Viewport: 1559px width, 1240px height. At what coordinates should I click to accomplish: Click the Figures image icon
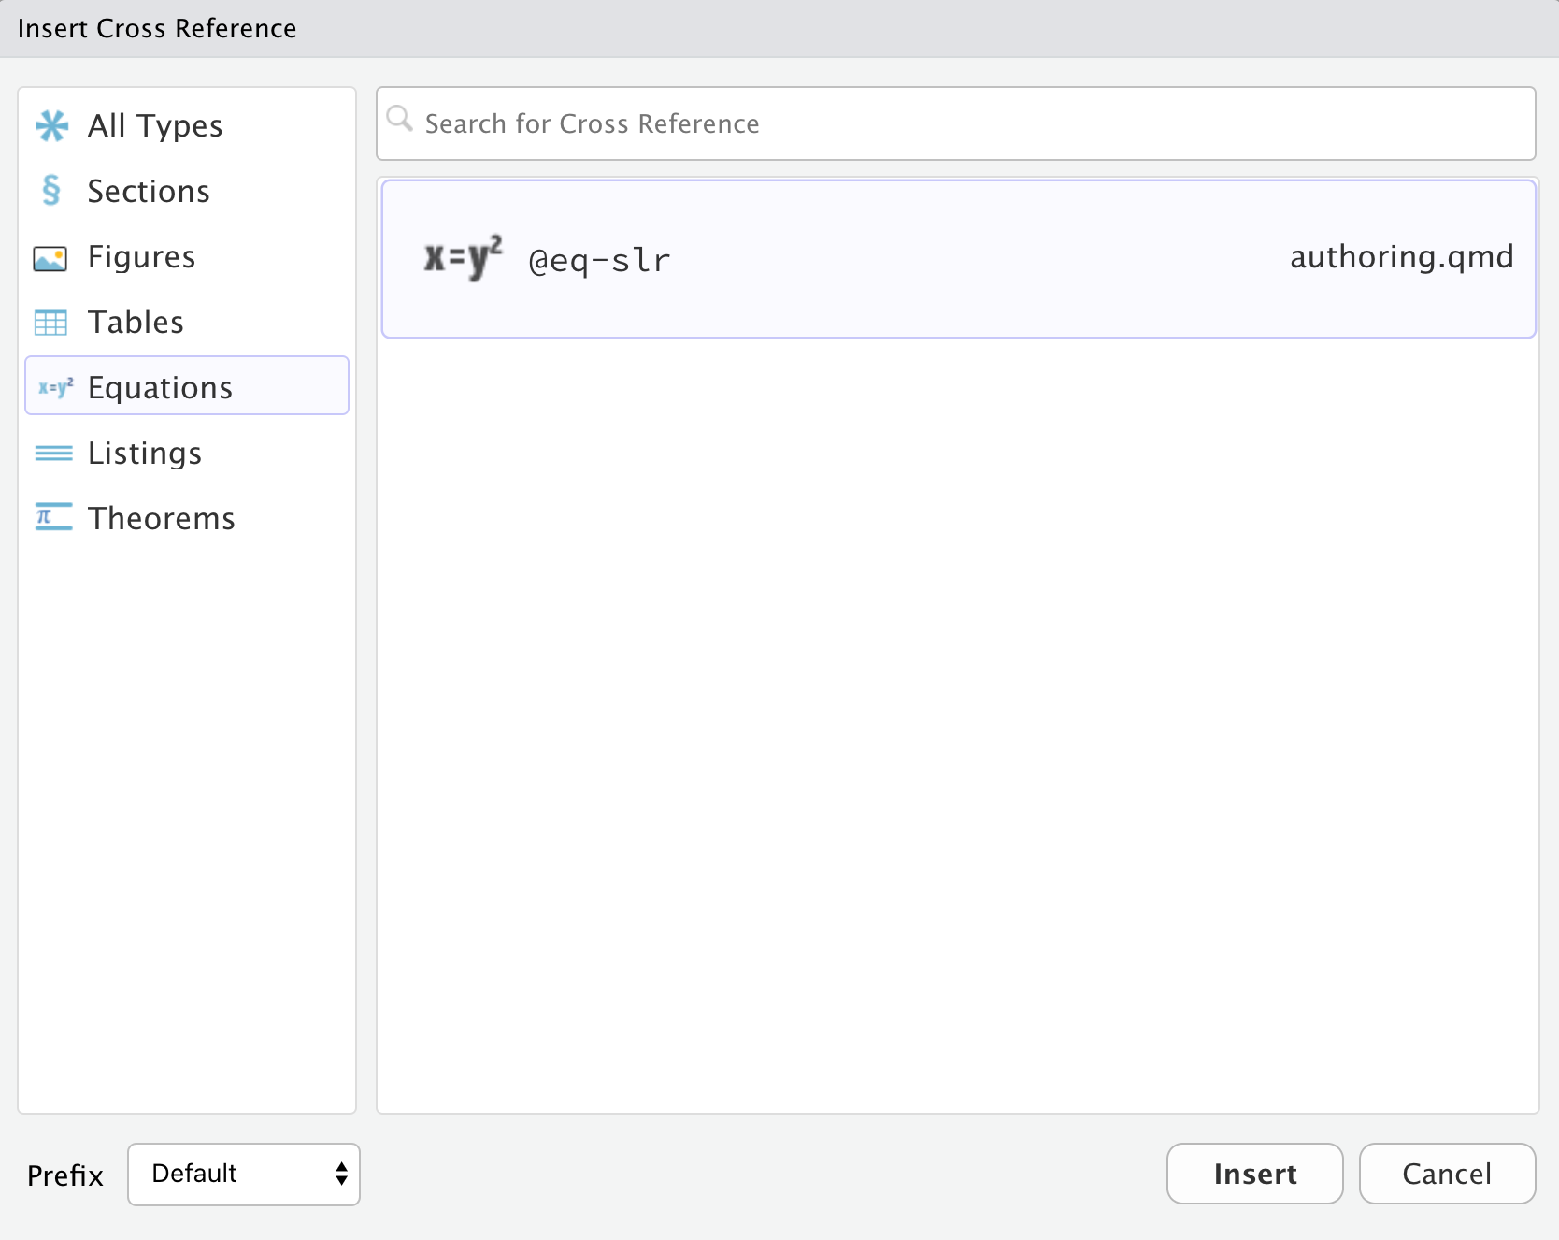(51, 256)
